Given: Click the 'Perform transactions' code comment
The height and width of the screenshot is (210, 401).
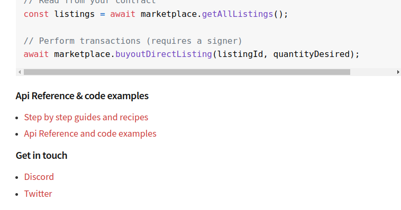Looking at the screenshot, I should [133, 41].
